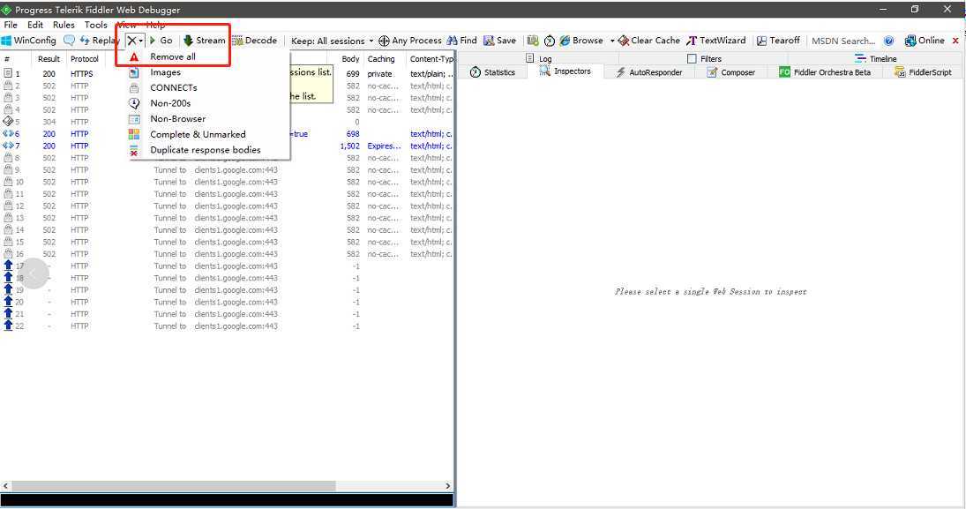Select session 6 HTML row icon
Image resolution: width=966 pixels, height=509 pixels.
pos(8,134)
